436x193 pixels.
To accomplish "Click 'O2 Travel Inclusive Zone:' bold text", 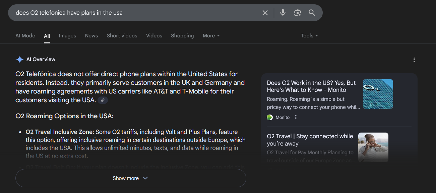I will point(60,132).
